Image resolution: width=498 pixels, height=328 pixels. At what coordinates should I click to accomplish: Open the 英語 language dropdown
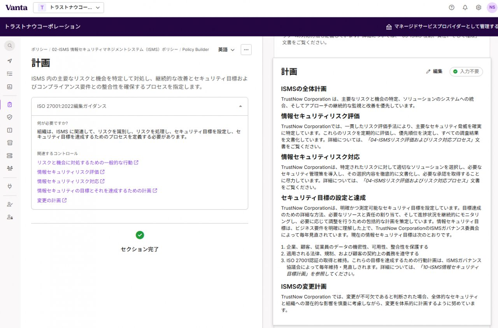tap(226, 50)
